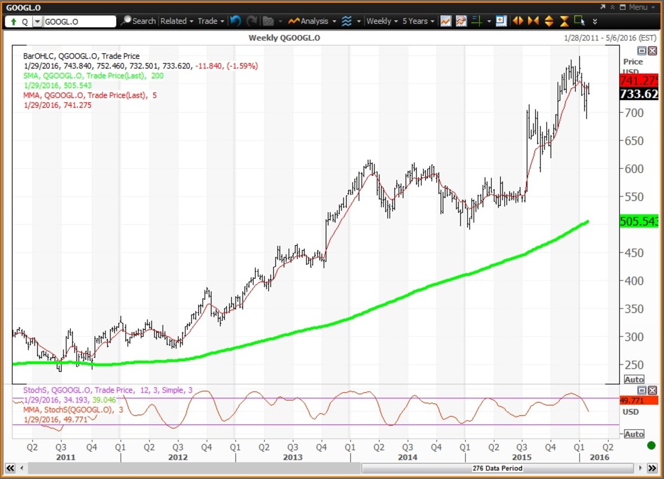664x479 pixels.
Task: Click the grey redo arrow icon
Action: tap(252, 21)
